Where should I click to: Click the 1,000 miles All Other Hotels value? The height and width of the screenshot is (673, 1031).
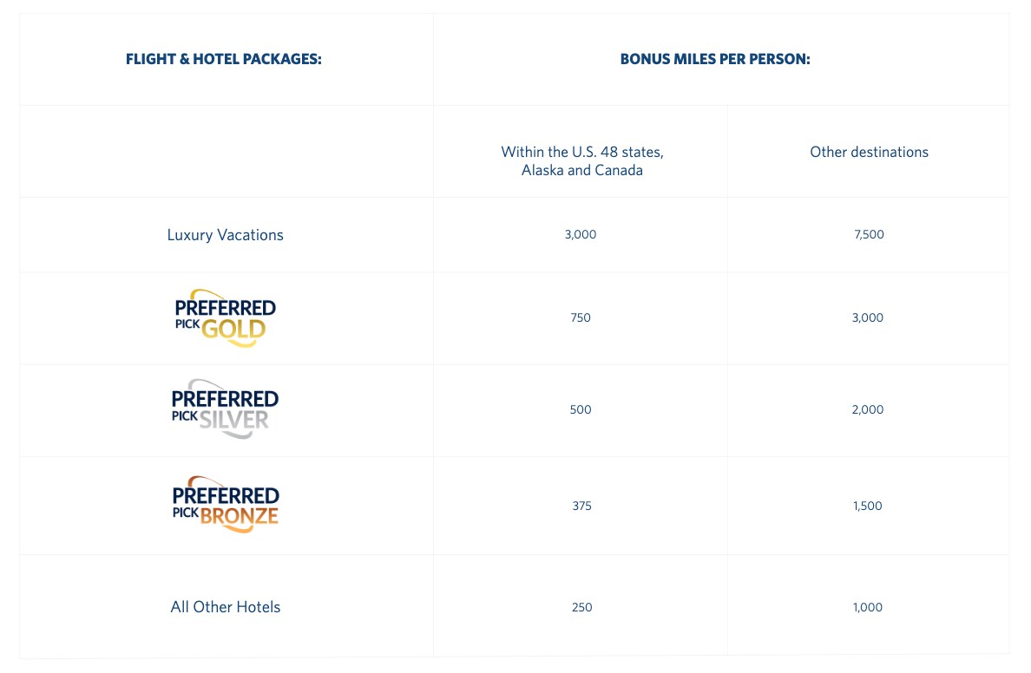point(868,607)
